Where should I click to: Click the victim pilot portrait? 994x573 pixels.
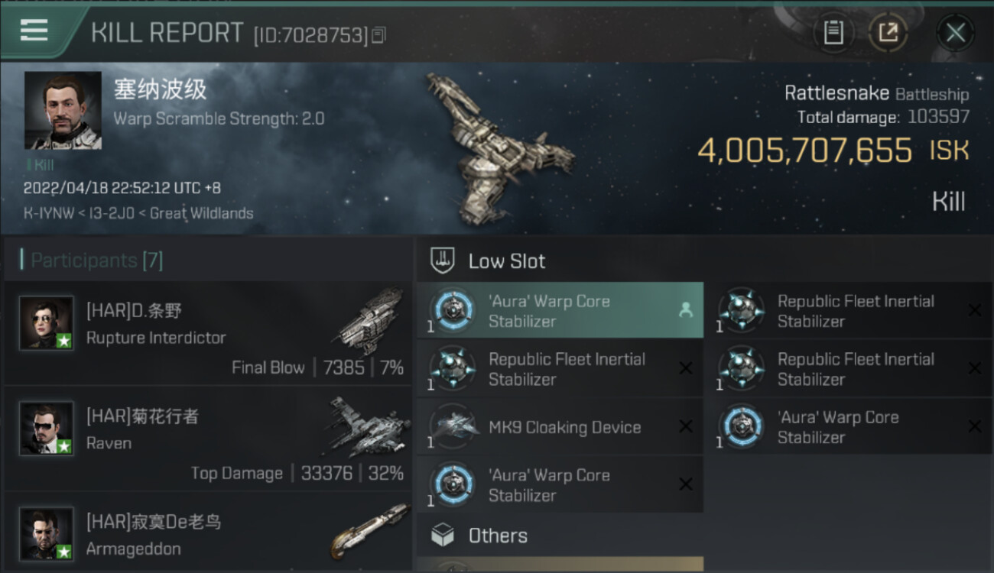[x=63, y=111]
